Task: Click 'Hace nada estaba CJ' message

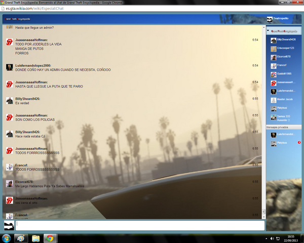Action: tap(30, 136)
